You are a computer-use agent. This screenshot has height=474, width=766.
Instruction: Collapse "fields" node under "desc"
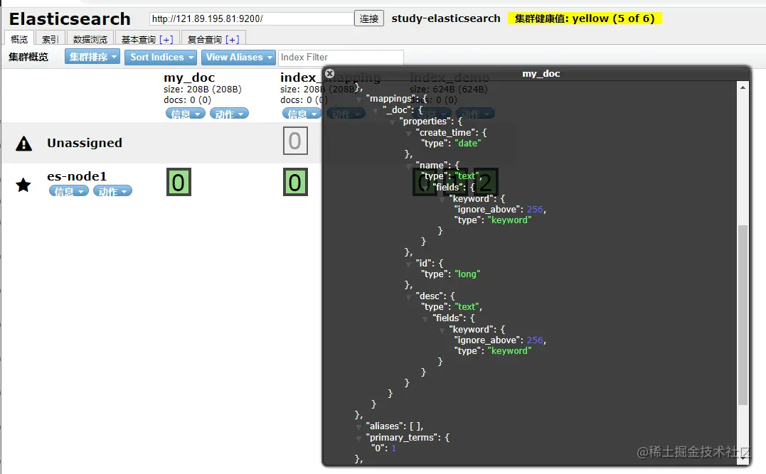[x=425, y=319]
